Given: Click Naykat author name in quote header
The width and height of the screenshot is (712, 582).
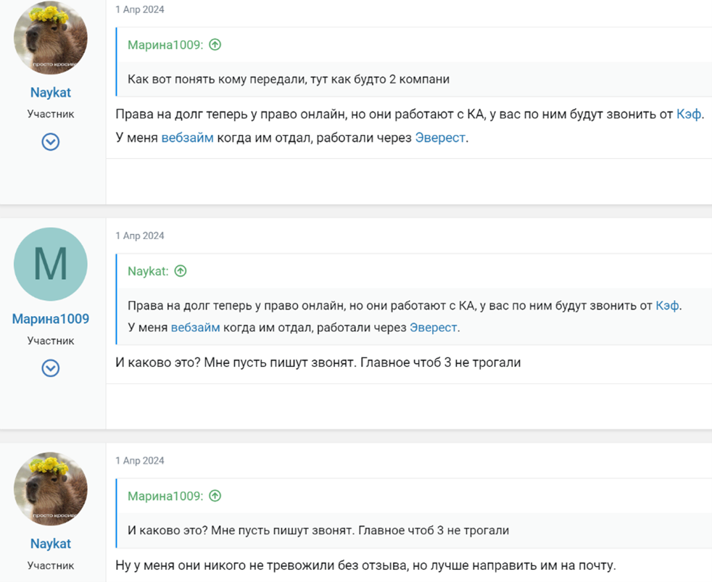Looking at the screenshot, I should pos(148,271).
